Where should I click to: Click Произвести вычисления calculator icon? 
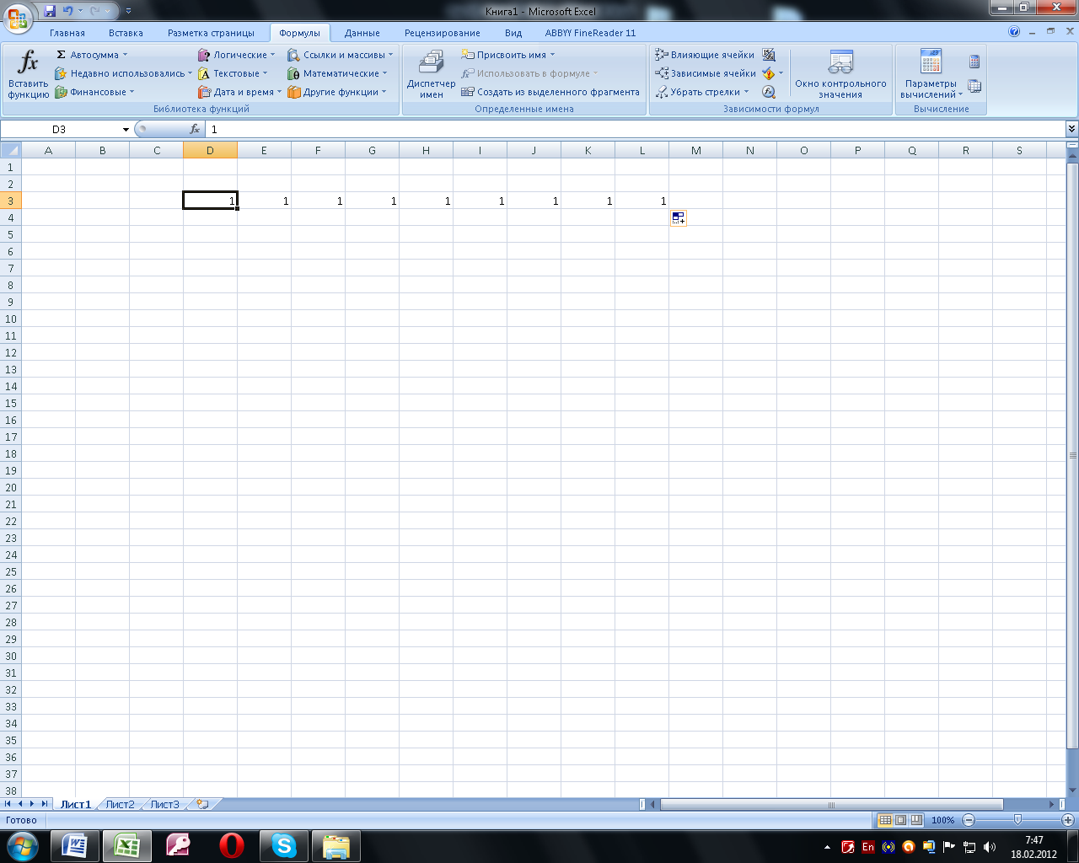(974, 62)
